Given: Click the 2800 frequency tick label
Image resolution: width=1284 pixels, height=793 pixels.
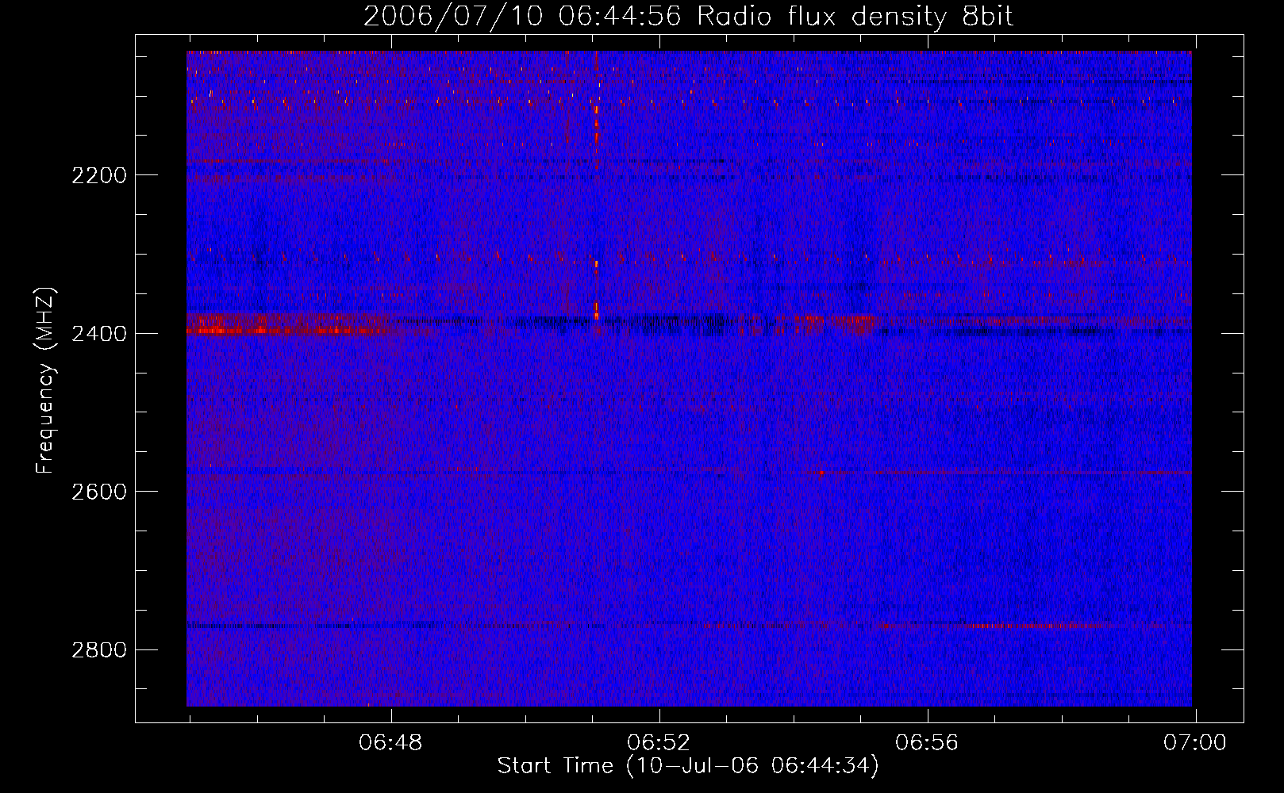Looking at the screenshot, I should (99, 650).
